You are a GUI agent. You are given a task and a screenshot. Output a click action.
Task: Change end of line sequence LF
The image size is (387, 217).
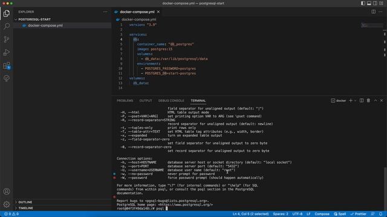click(308, 214)
